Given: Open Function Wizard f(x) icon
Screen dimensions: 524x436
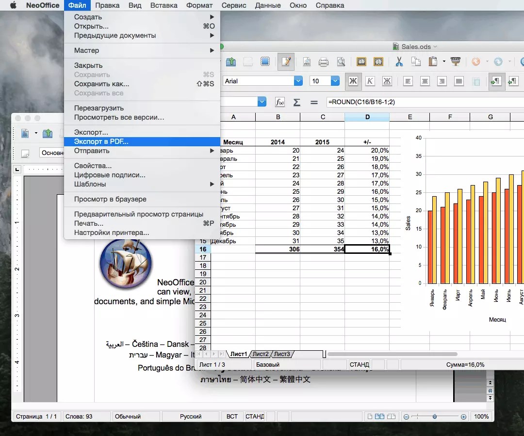Looking at the screenshot, I should point(280,102).
